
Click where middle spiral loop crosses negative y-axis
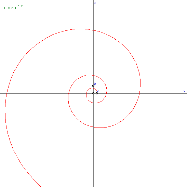pyautogui.click(x=94, y=127)
